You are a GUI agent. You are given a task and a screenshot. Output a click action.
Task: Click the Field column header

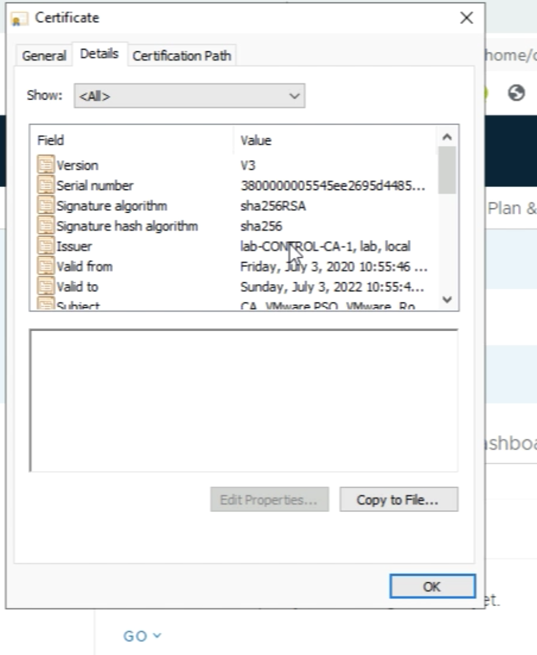pos(51,141)
